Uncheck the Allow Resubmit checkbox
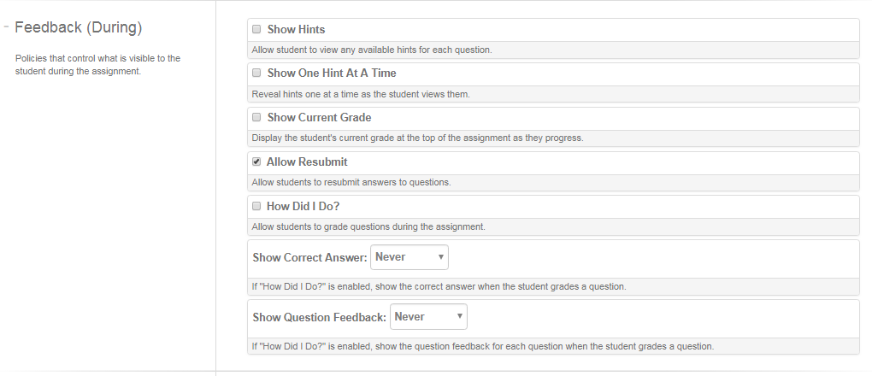Screen dimensions: 872x376 [x=256, y=162]
